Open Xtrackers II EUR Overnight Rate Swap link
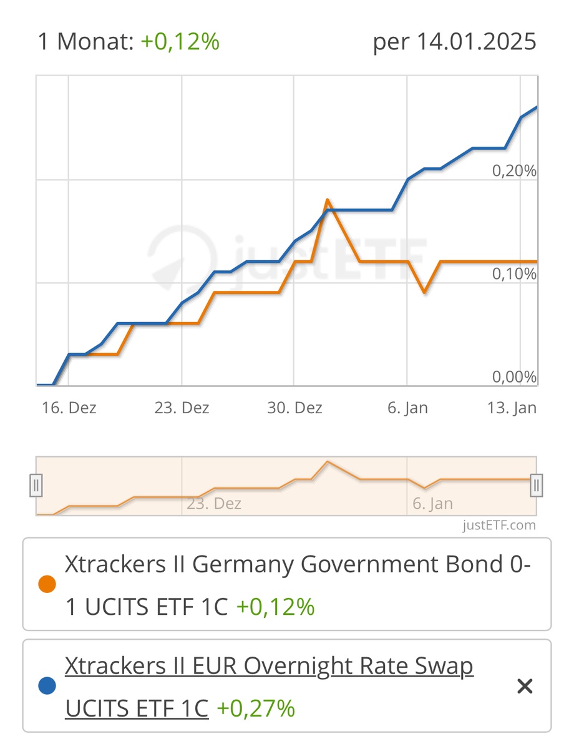Screen dimensions: 574x749 (269, 667)
